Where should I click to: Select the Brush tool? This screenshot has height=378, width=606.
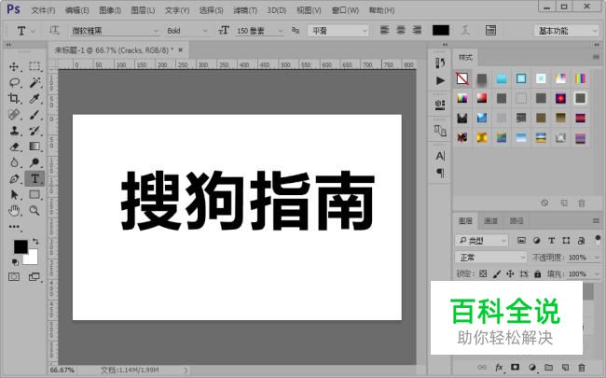coord(34,115)
